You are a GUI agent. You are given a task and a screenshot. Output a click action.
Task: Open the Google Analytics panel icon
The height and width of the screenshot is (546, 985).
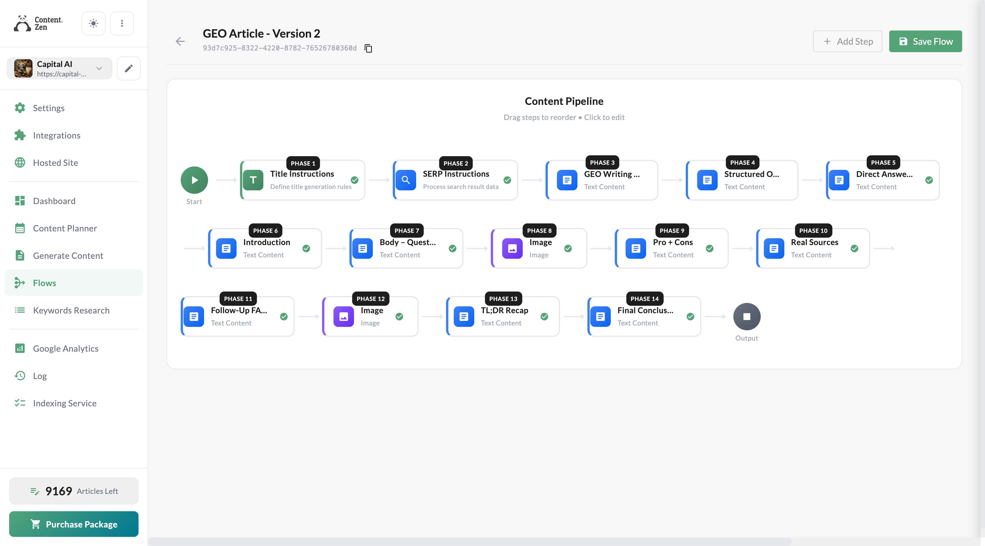[x=20, y=348]
